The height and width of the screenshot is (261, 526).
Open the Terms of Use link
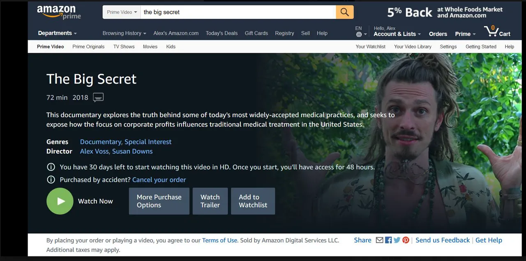pyautogui.click(x=220, y=241)
